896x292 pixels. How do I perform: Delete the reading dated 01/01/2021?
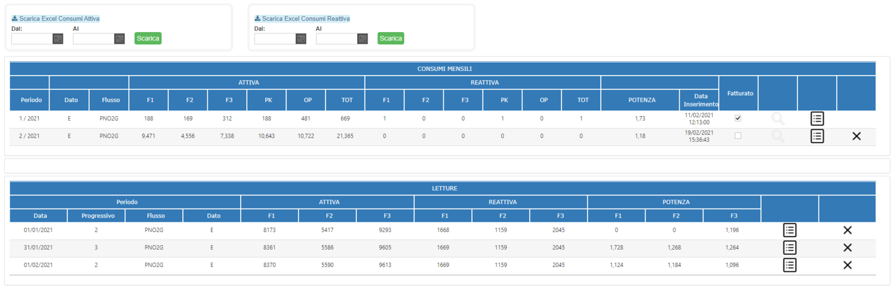pos(847,230)
